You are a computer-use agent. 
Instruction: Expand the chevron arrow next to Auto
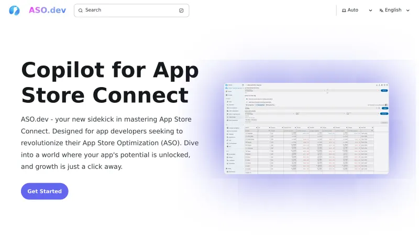coord(370,10)
